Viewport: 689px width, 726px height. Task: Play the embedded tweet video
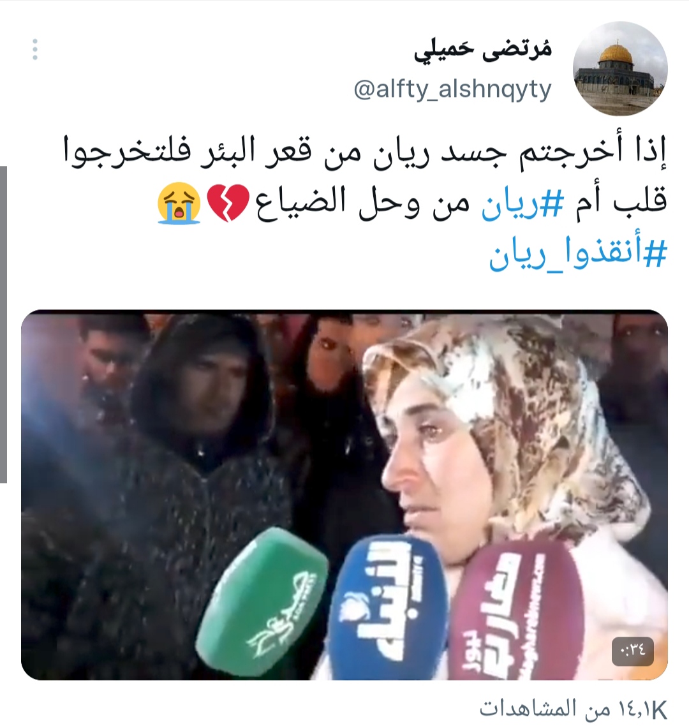pos(344,494)
